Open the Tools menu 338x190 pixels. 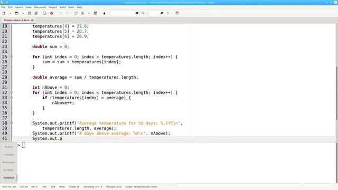tap(71, 7)
